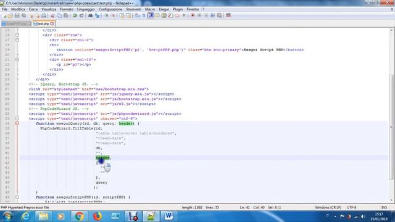The height and width of the screenshot is (222, 395).
Task: Click the Save All toolbar icon
Action: point(23,15)
